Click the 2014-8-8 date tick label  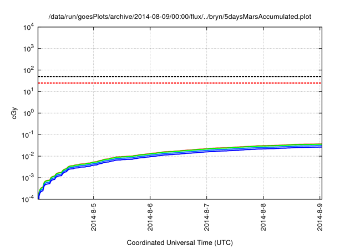[263, 217]
